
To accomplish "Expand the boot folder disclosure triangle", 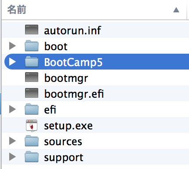I will [12, 46].
